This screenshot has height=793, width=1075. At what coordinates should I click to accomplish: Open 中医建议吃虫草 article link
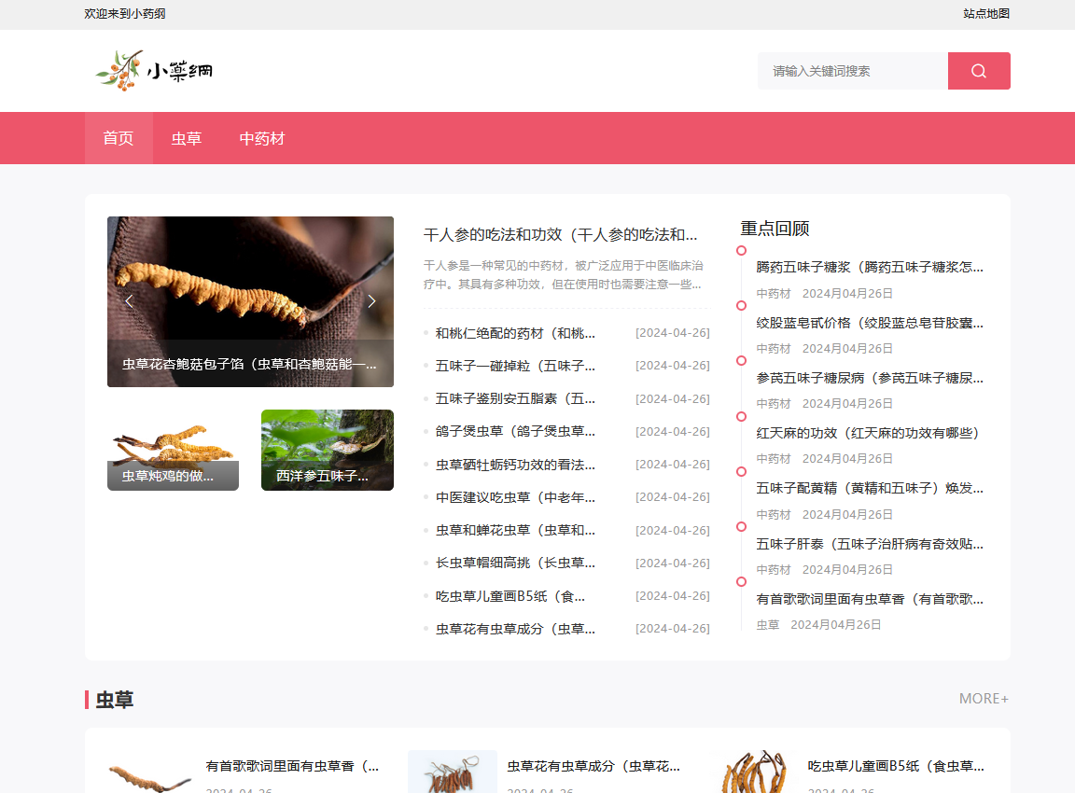point(515,497)
